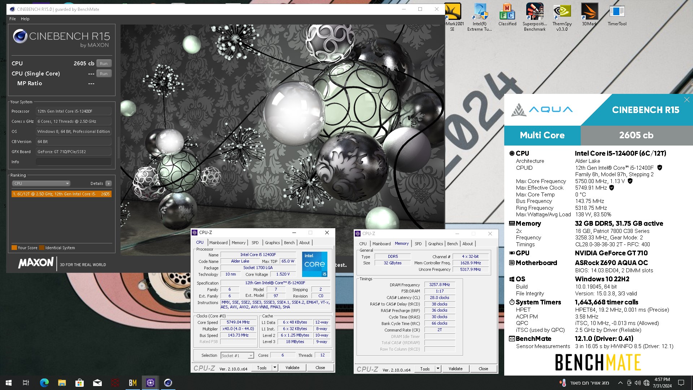Switch to CPU tab in right CPU-Z

(x=363, y=244)
